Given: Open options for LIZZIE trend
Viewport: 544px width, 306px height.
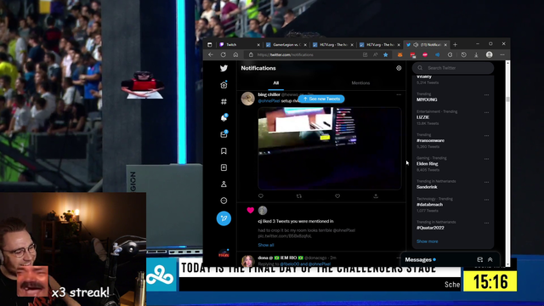Looking at the screenshot, I should (x=486, y=112).
